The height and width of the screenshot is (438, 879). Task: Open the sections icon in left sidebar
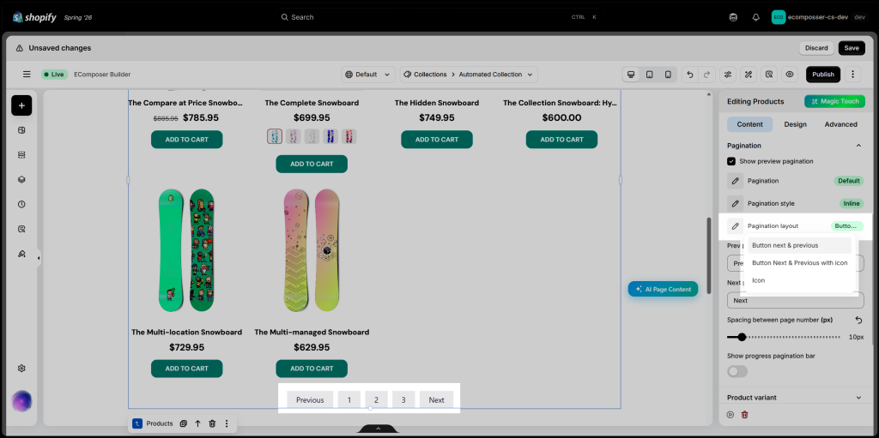click(x=21, y=155)
